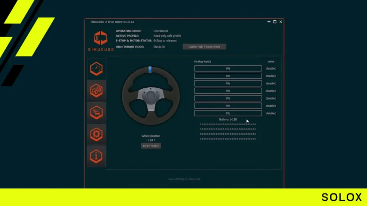Click the 'Wheel position' label
This screenshot has height=206, width=367.
[151, 136]
